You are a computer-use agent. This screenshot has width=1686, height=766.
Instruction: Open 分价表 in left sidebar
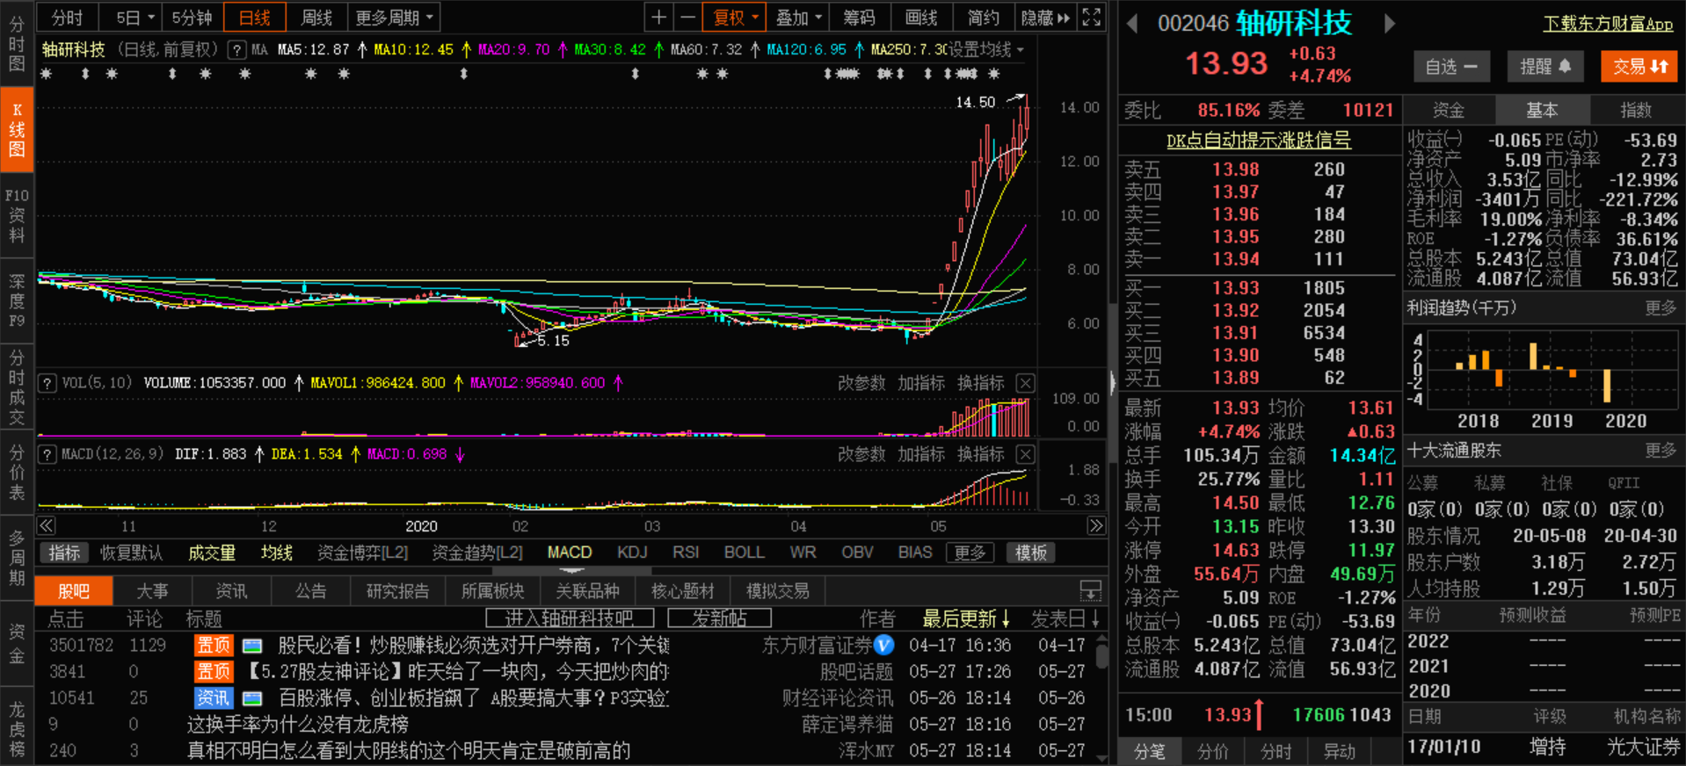(x=17, y=473)
